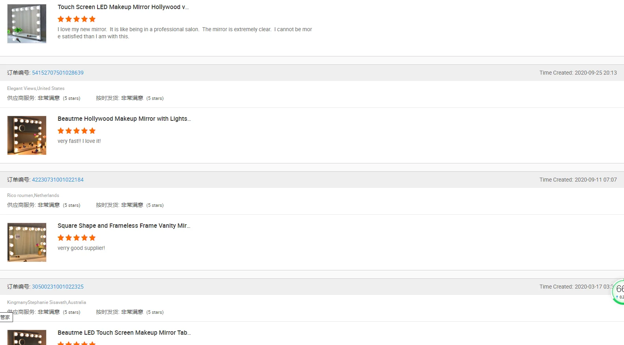Click the 管家 floating button
The width and height of the screenshot is (624, 345).
pos(6,317)
